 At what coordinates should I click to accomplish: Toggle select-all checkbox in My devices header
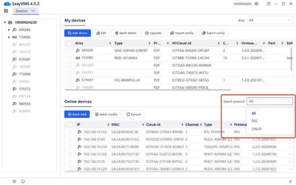[69, 43]
